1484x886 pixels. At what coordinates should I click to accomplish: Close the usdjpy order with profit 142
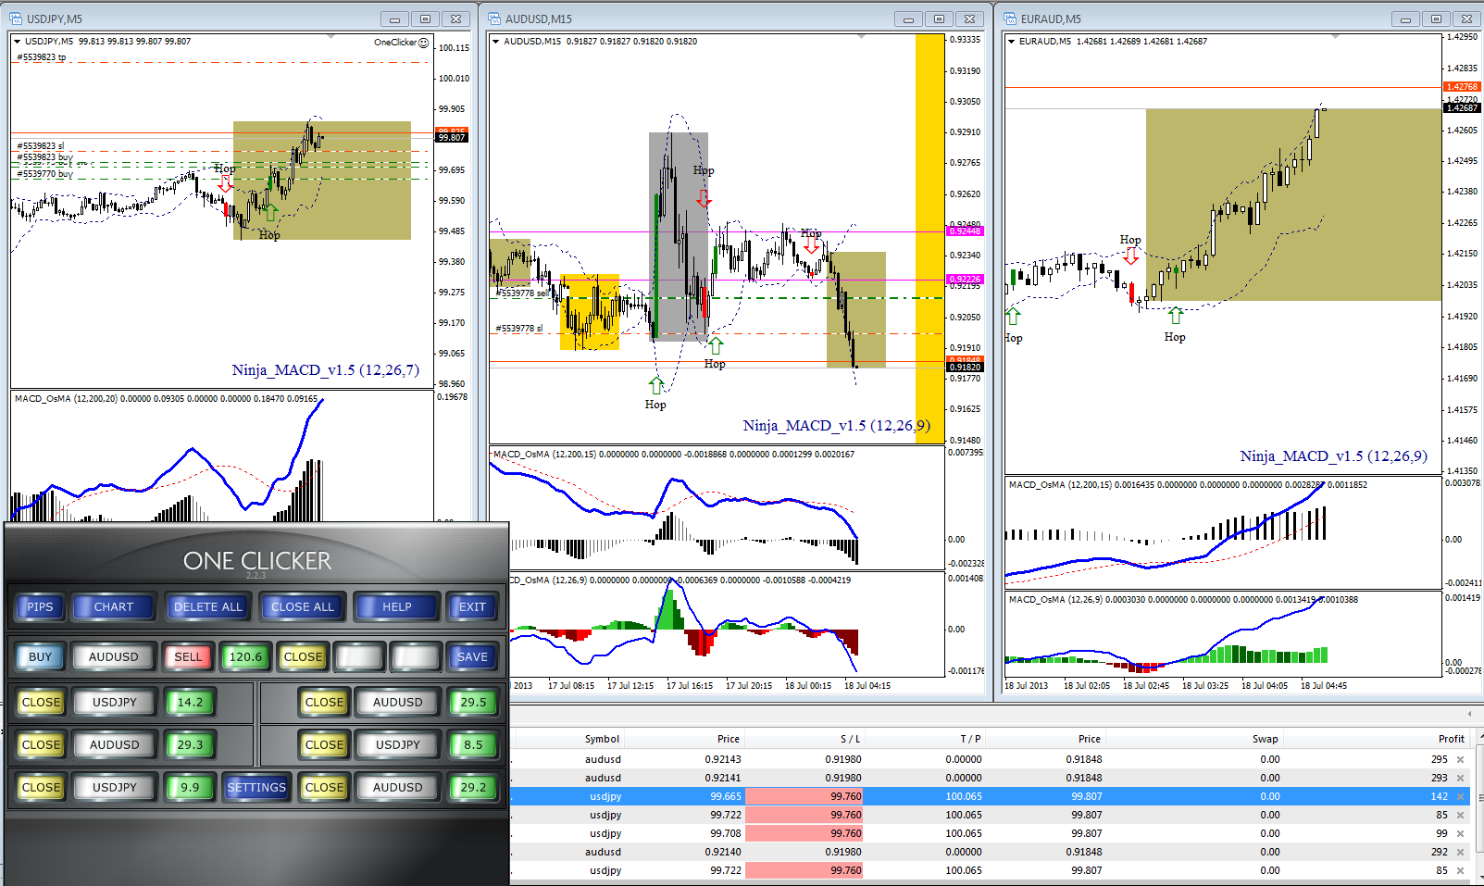point(1461,796)
